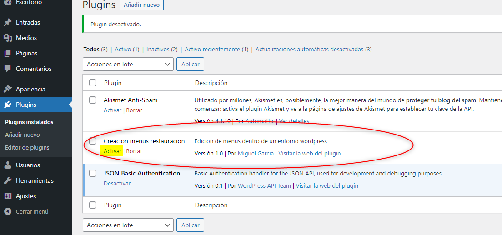
Task: Click the Plugins plug icon
Action: (8, 105)
